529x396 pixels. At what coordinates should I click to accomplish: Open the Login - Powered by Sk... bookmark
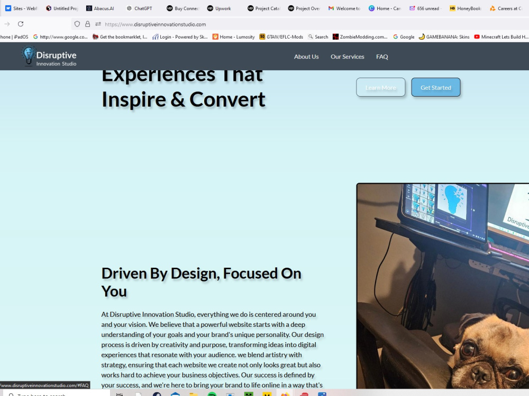180,37
